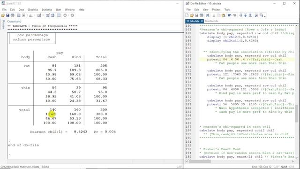Select the 10 tabulate tab

coord(193,21)
